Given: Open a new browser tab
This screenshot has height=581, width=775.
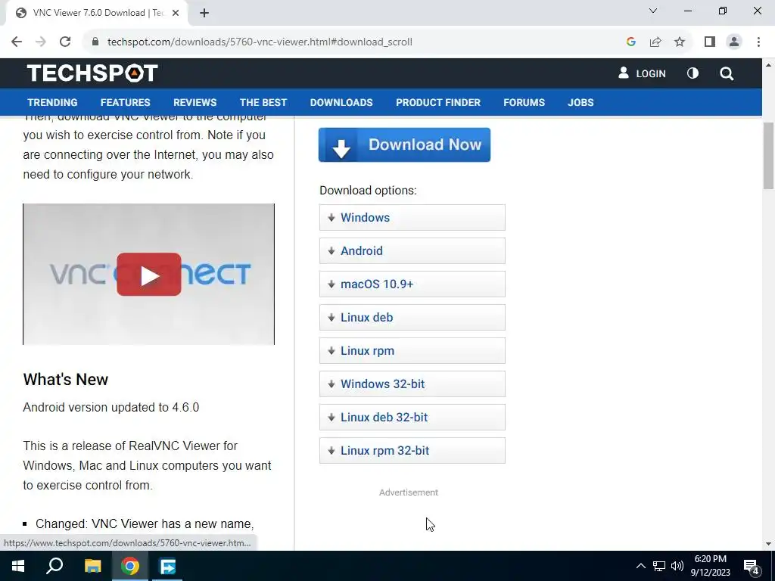Looking at the screenshot, I should (x=204, y=13).
